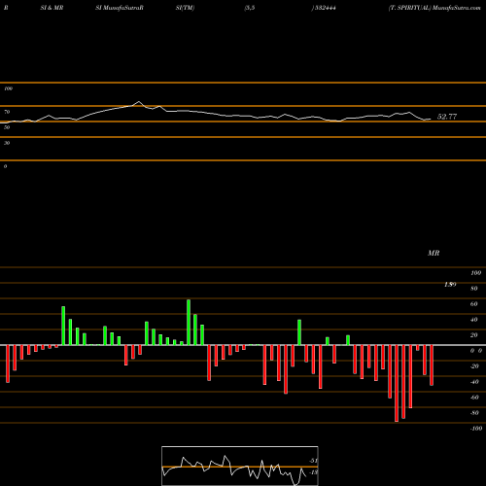
Task: Click the MR axis label -100
Action: coord(476,429)
